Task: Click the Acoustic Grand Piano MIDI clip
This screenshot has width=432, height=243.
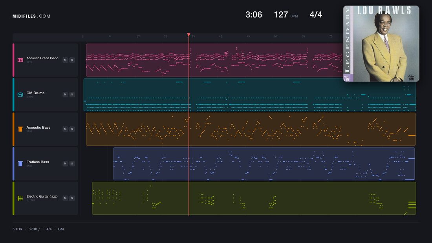Action: pos(214,60)
